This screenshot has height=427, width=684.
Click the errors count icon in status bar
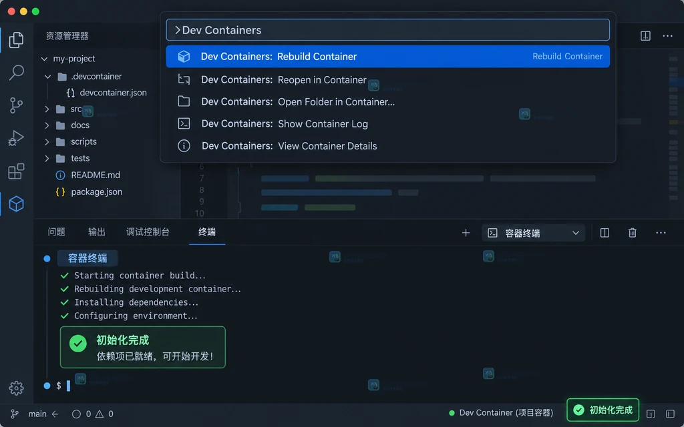click(76, 414)
